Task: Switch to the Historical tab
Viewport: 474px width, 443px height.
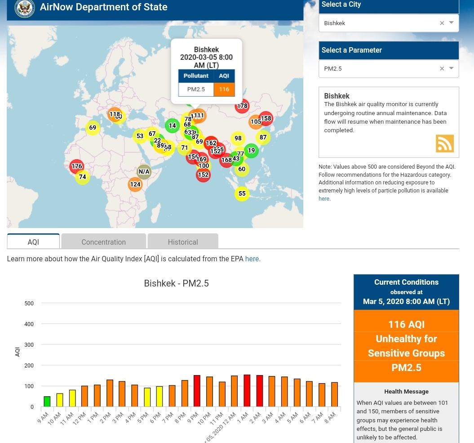Action: point(183,242)
